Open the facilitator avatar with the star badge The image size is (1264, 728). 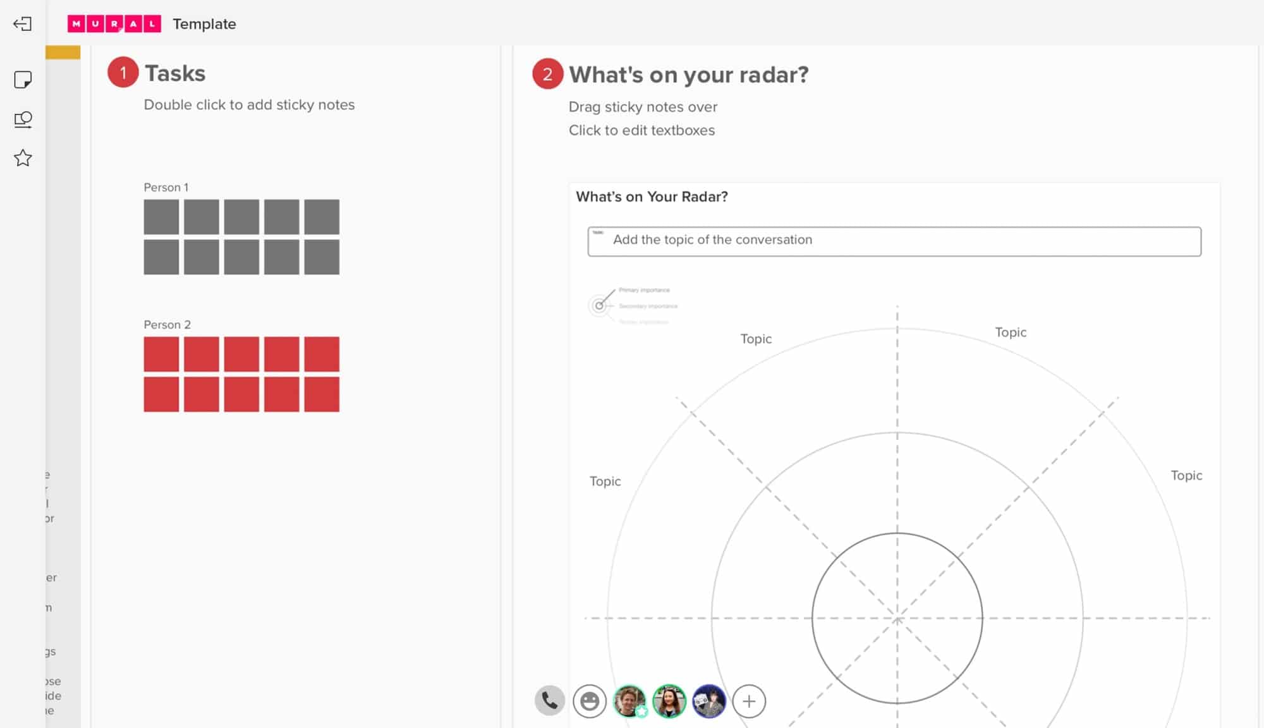click(x=629, y=701)
